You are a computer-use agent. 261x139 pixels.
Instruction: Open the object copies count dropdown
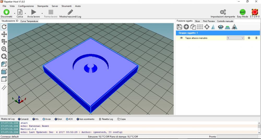coord(242,38)
